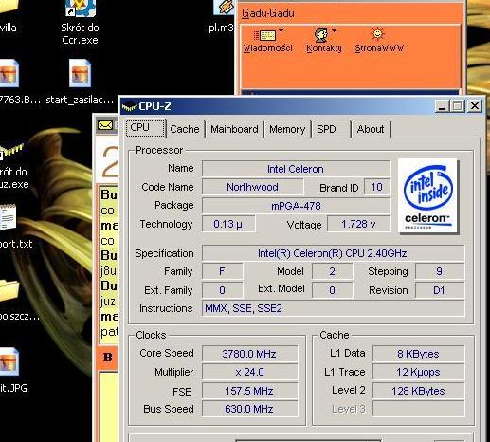This screenshot has width=490, height=442.
Task: Expand the arrow next to the Kontakty icon
Action: tap(335, 31)
